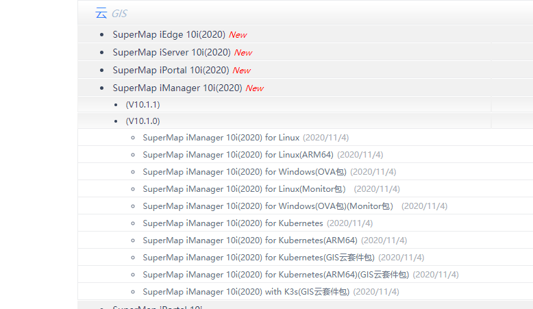Click the red New label after iManager
Viewport: 533px width, 309px height.
click(x=255, y=88)
